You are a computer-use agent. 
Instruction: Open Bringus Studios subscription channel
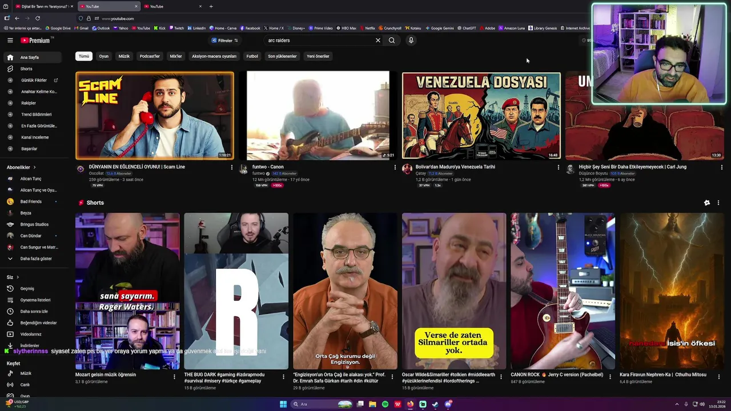point(32,224)
